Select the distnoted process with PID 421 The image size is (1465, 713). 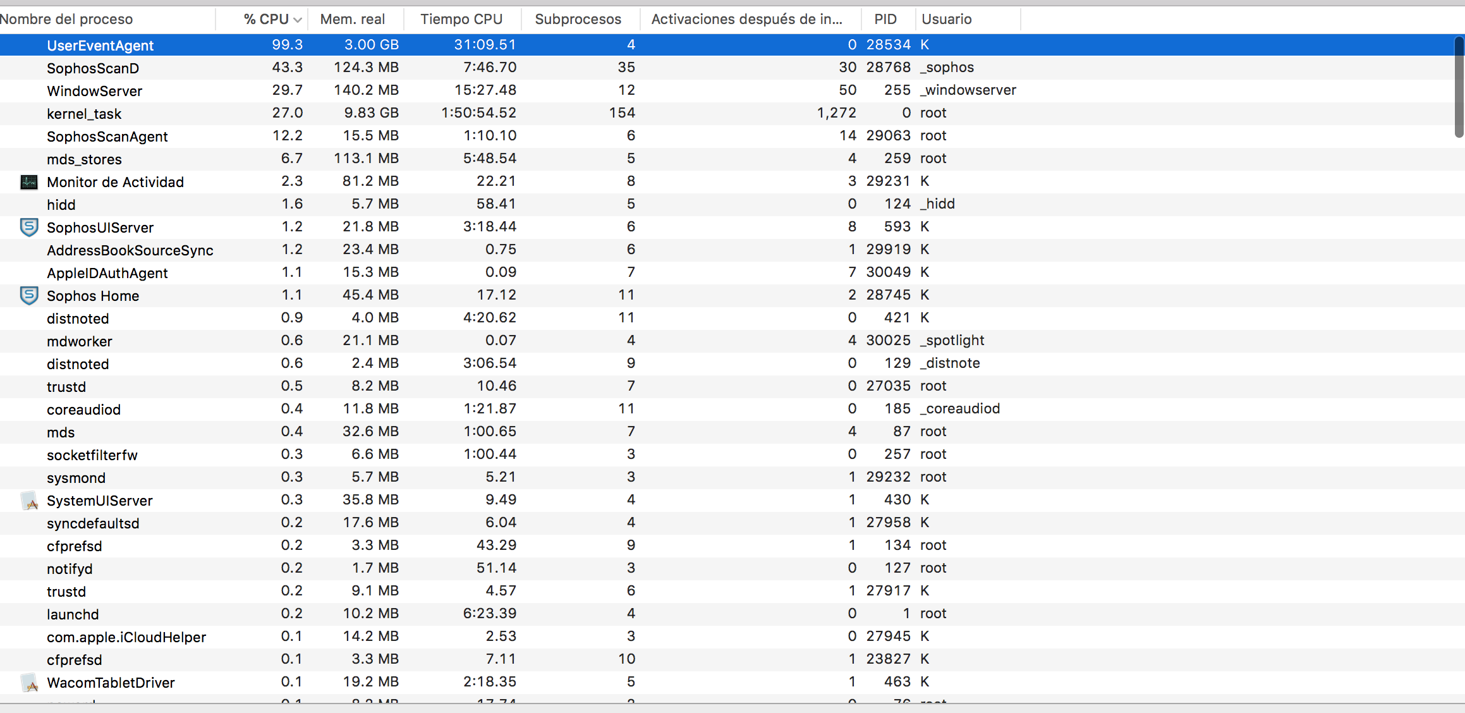78,319
